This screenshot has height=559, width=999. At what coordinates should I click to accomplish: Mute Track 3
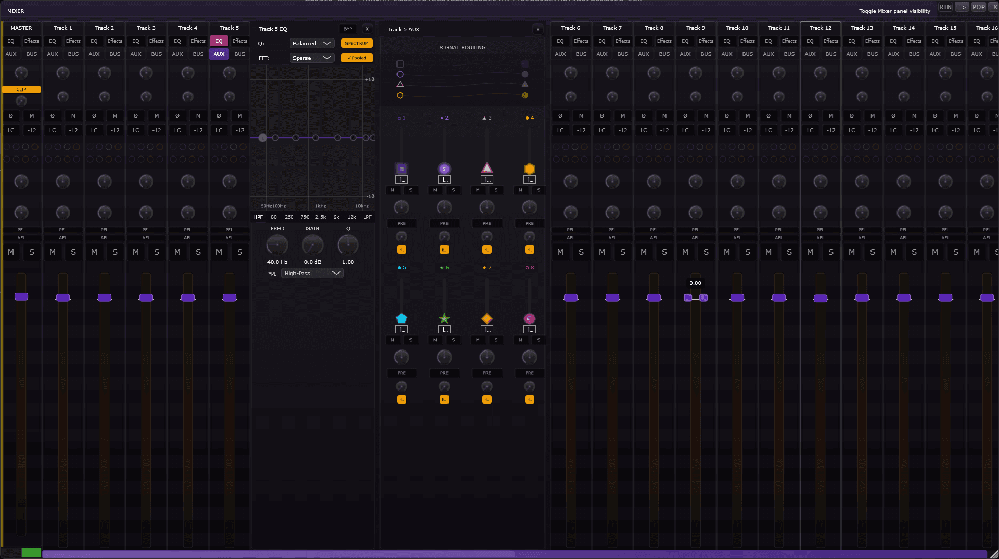[x=136, y=252]
